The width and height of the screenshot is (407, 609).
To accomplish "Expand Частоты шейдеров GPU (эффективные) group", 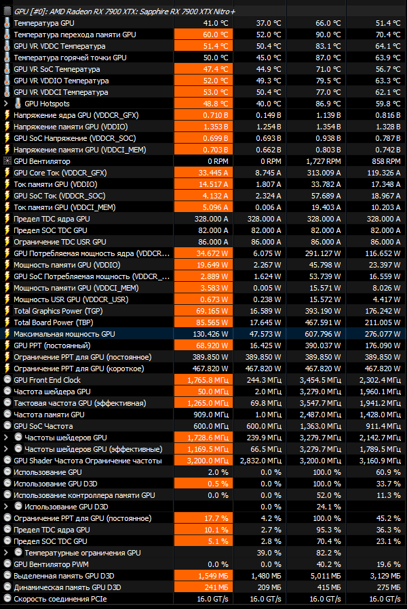I will 6,449.
